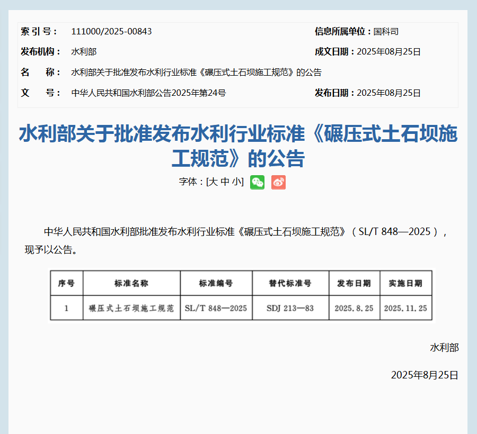This screenshot has height=434, width=477.
Task: Click 国科司 in the 信息所属单位 field
Action: tap(386, 31)
